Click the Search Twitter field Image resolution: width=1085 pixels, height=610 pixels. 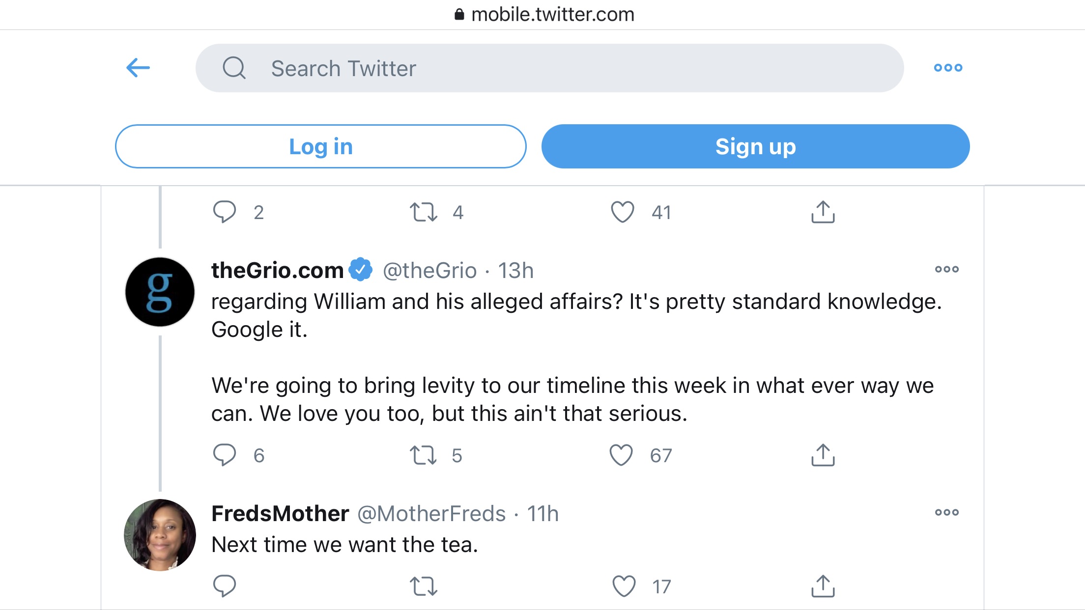click(549, 68)
